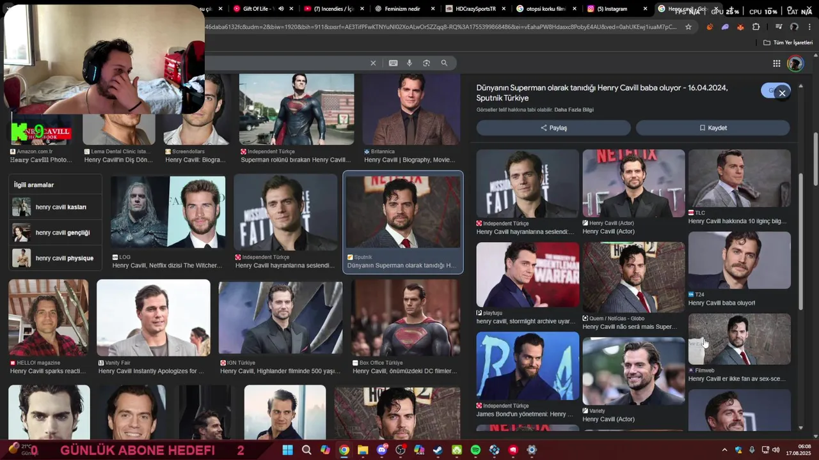The width and height of the screenshot is (819, 460).
Task: Show hidden system tray icons
Action: point(724,450)
